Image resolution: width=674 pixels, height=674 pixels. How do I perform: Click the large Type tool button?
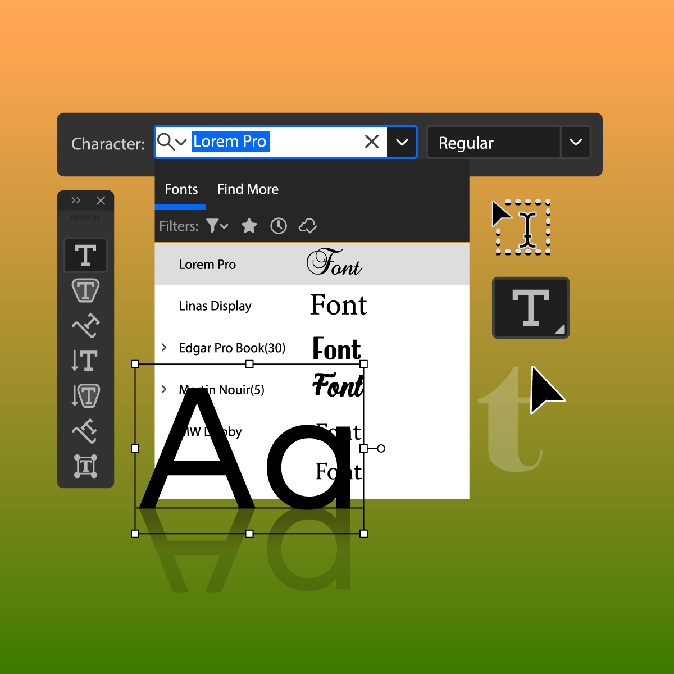point(531,308)
